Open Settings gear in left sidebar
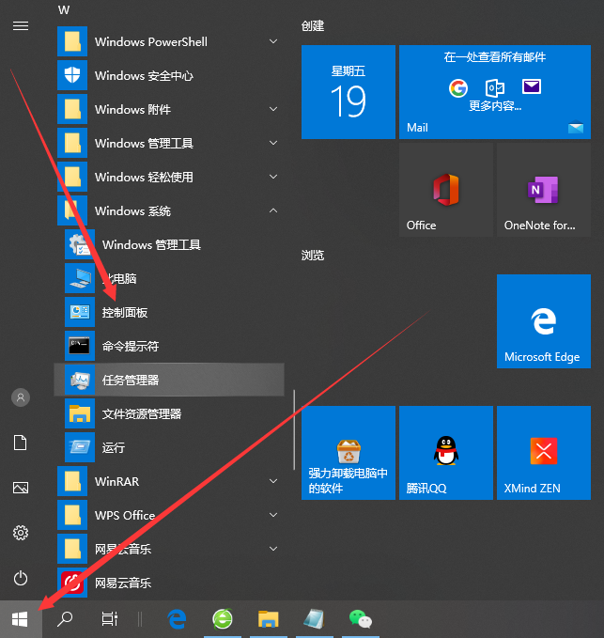604x638 pixels. tap(21, 533)
